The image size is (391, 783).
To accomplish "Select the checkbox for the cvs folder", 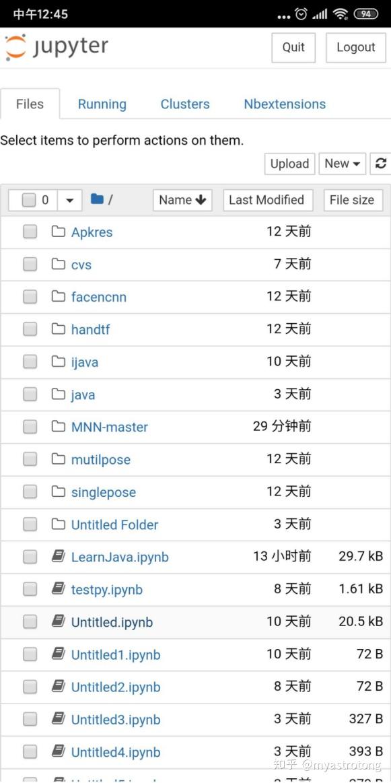I will (29, 263).
